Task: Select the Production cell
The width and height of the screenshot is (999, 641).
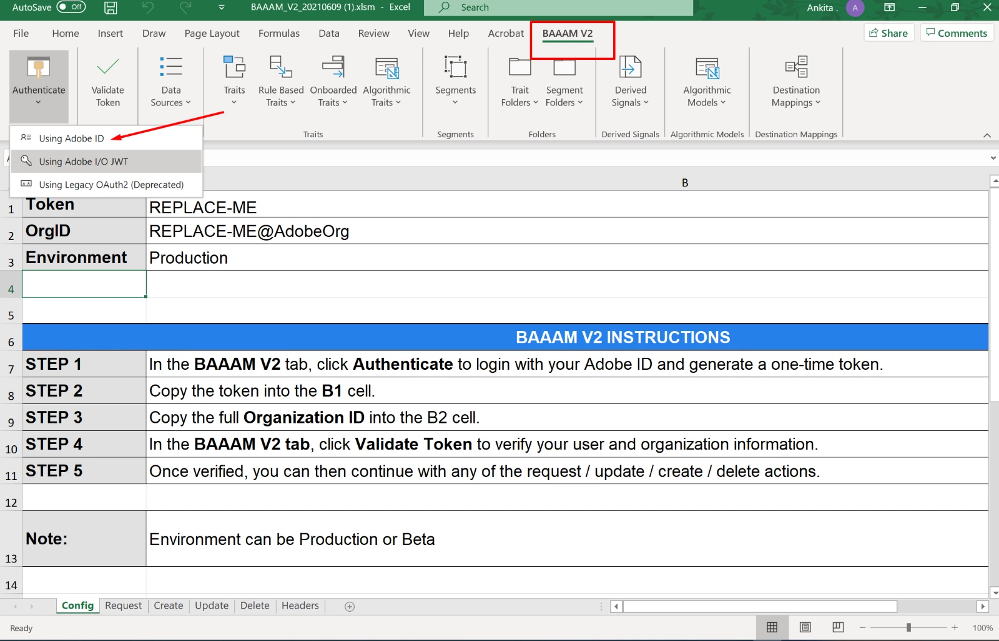Action: [x=567, y=258]
